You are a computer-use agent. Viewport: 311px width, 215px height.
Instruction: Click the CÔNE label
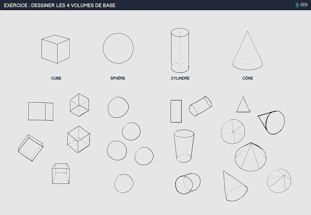pyautogui.click(x=247, y=78)
